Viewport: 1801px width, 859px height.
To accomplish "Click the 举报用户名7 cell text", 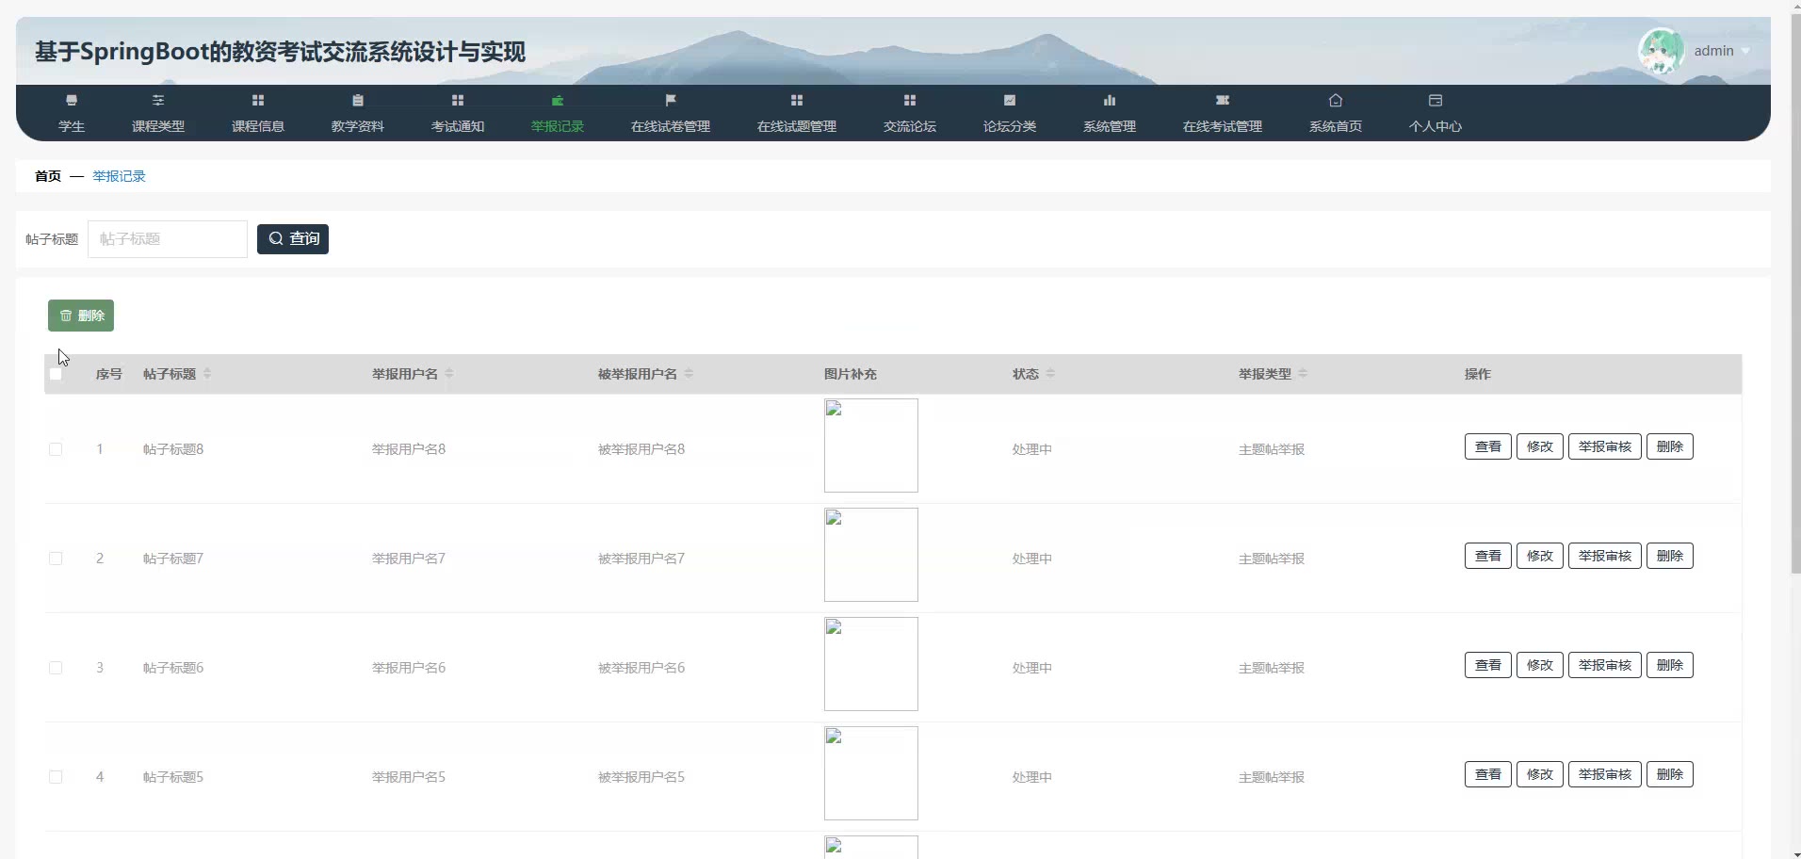I will pyautogui.click(x=409, y=559).
